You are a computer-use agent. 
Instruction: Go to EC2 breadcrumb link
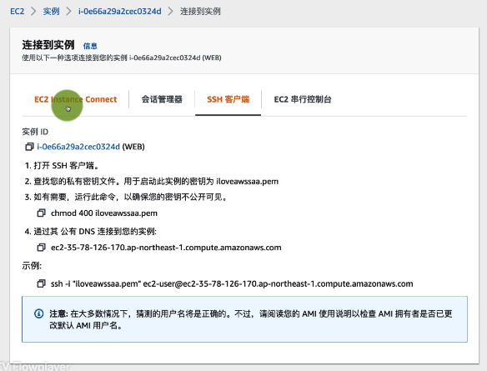tap(17, 12)
